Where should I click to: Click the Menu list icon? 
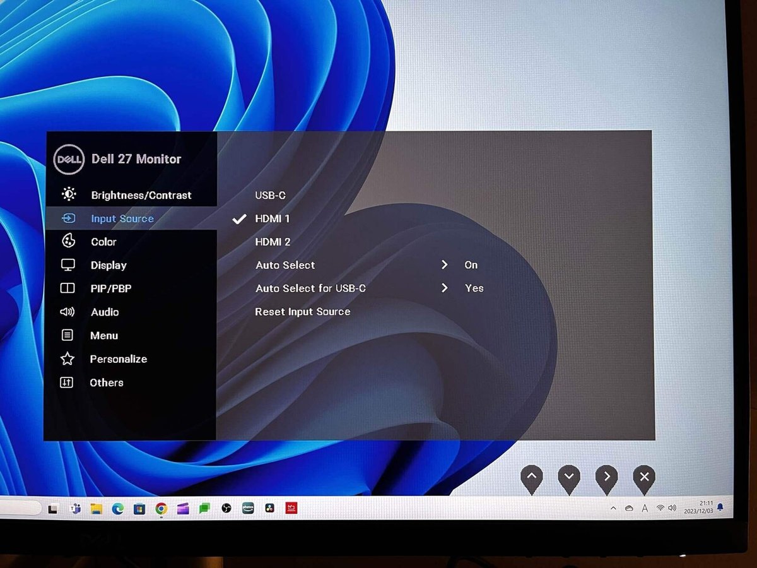[67, 335]
